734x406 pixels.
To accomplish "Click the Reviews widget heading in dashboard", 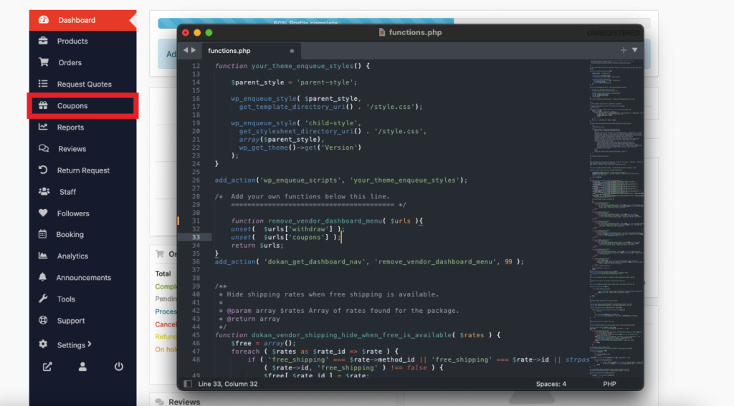I will (x=184, y=402).
